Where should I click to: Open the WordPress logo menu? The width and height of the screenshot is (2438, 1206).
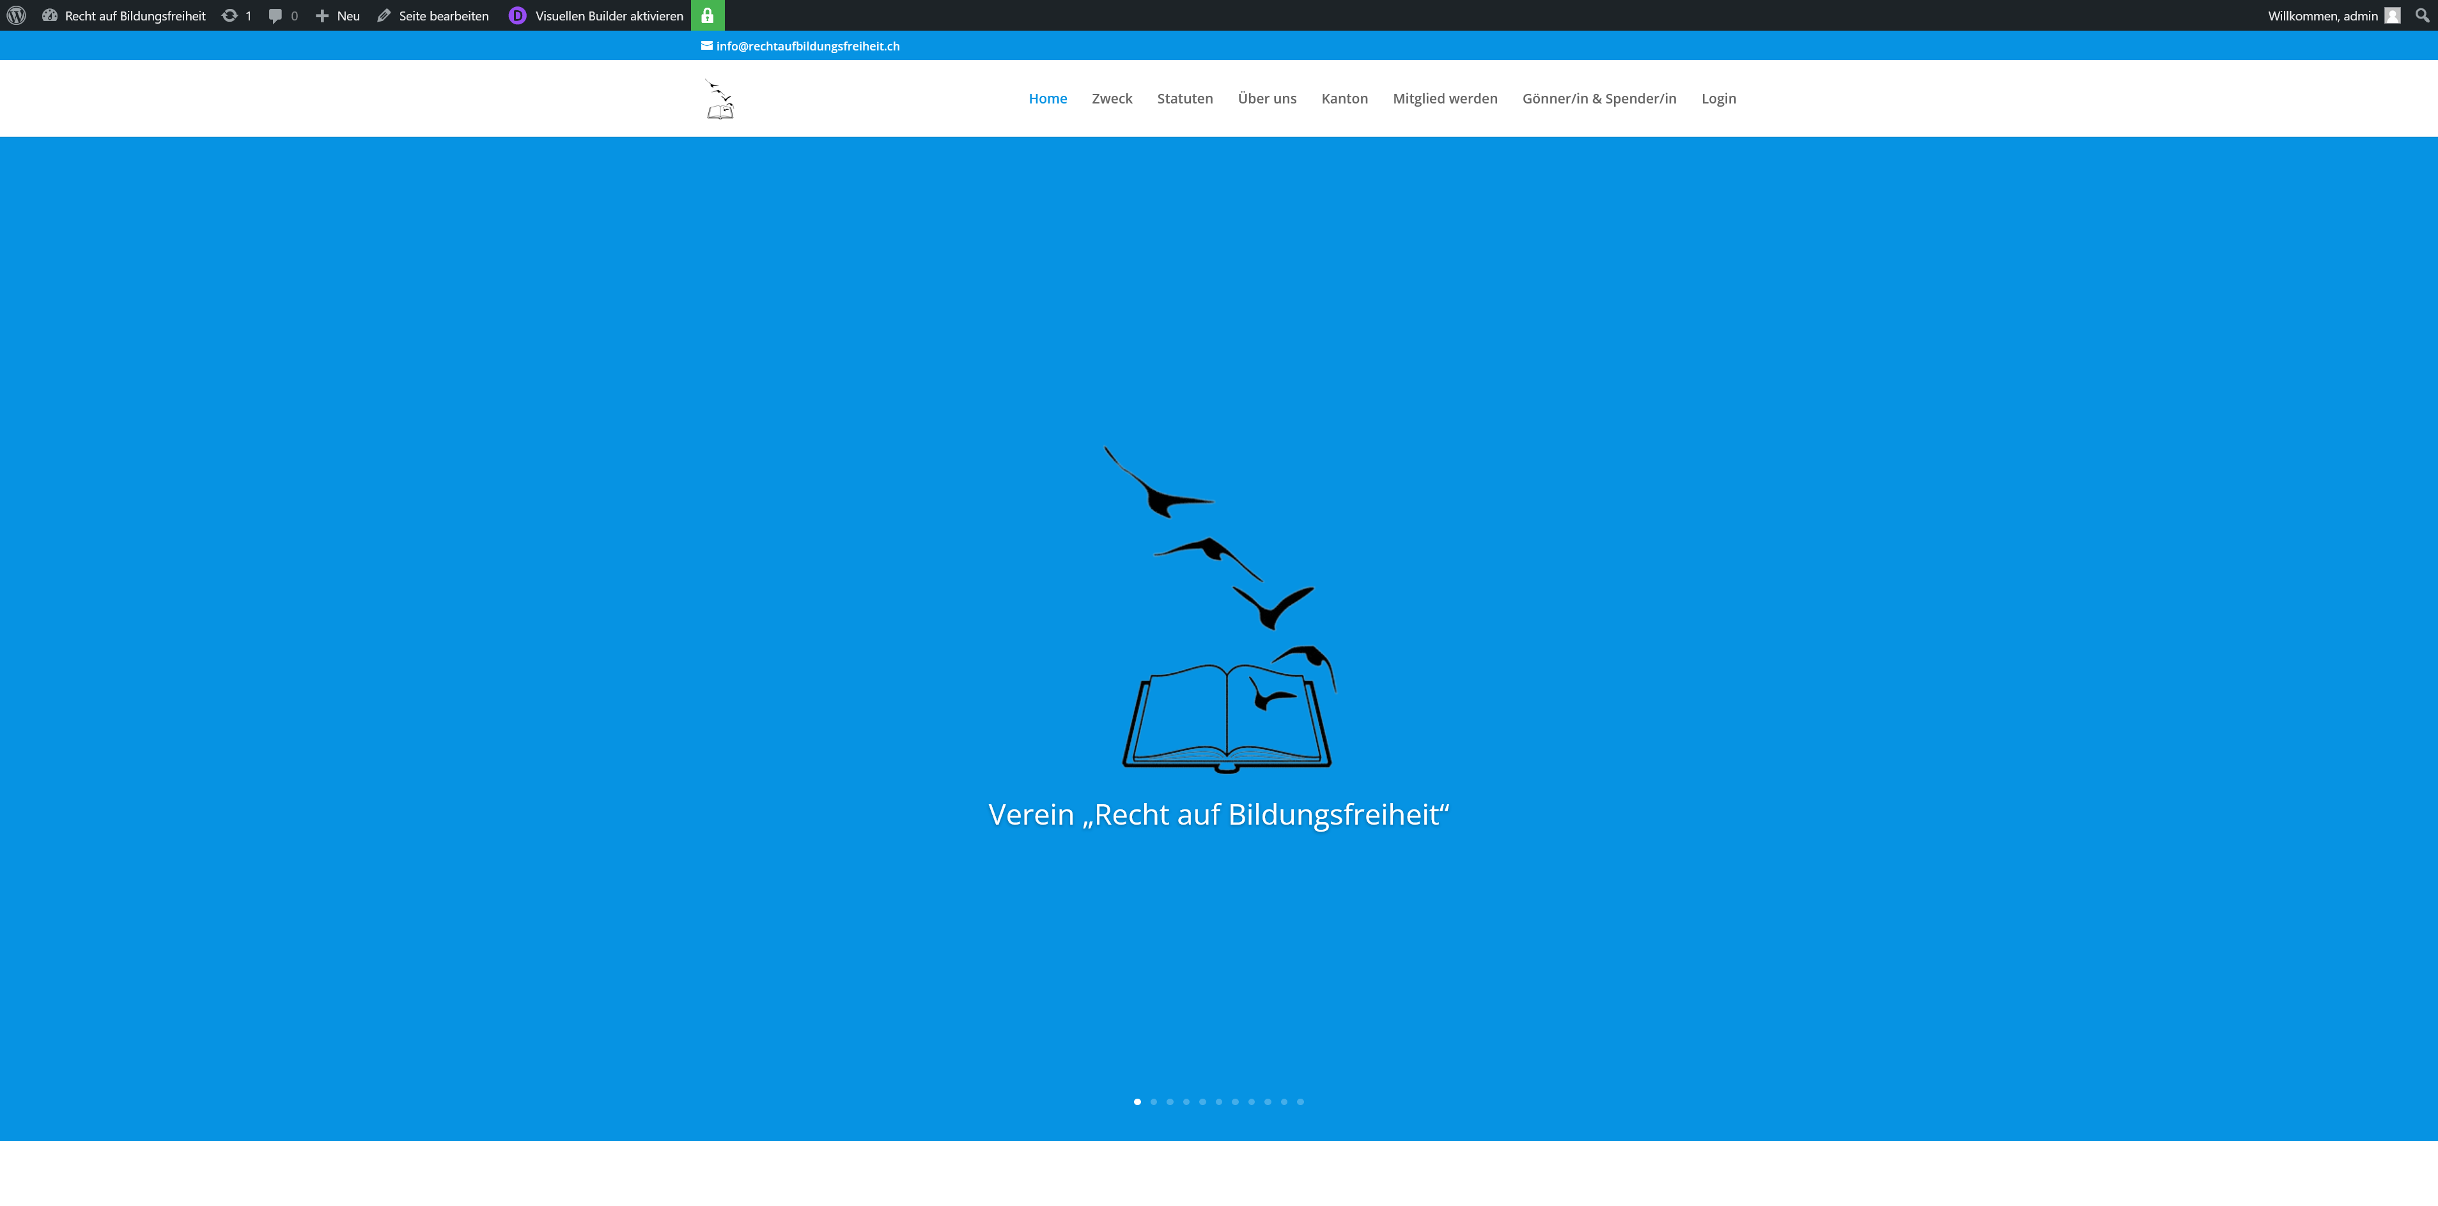[16, 15]
